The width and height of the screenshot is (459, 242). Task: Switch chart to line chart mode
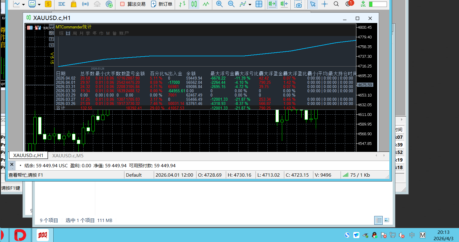tap(206, 4)
